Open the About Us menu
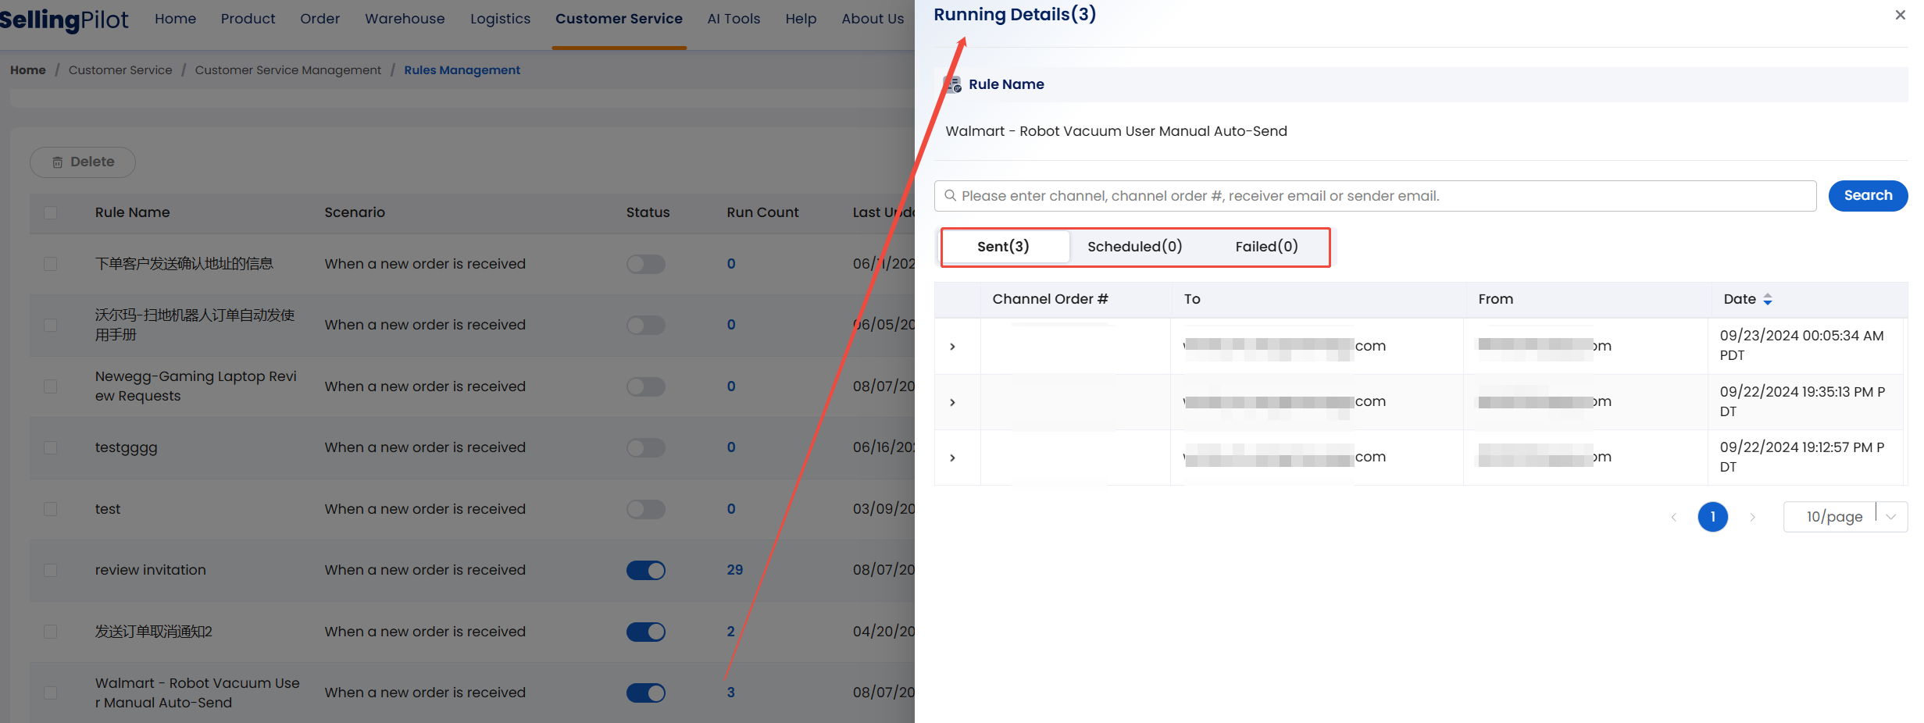1924x723 pixels. point(873,19)
